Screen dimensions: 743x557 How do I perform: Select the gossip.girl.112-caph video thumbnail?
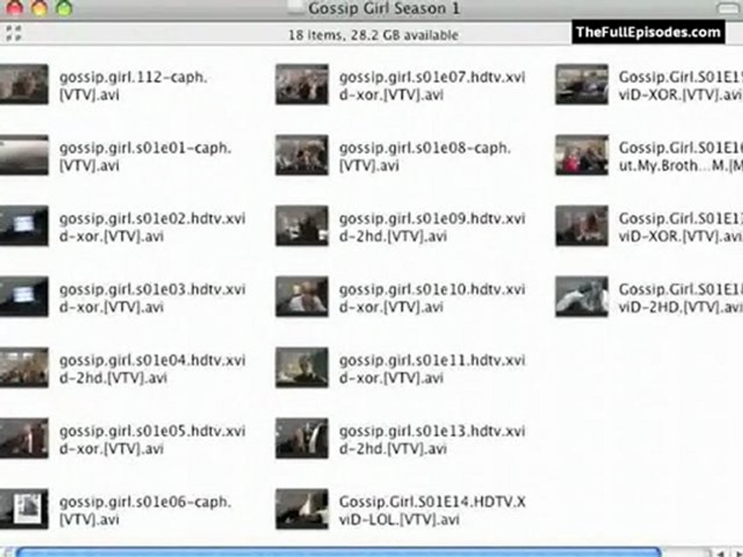(24, 85)
